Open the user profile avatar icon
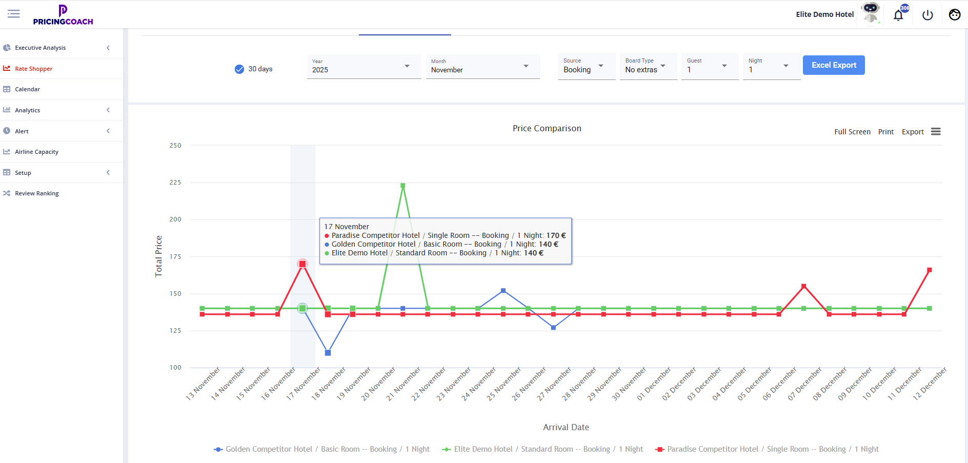Screen dimensions: 968x463 pos(954,15)
